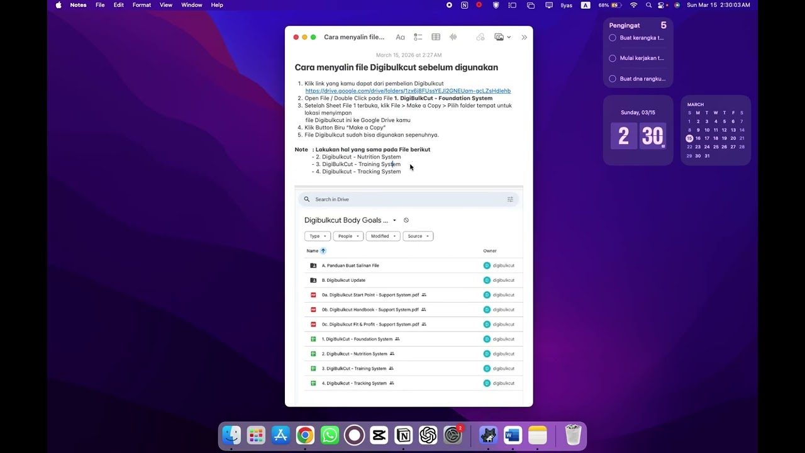The height and width of the screenshot is (453, 805).
Task: Open WhatsApp from the Dock
Action: (330, 435)
